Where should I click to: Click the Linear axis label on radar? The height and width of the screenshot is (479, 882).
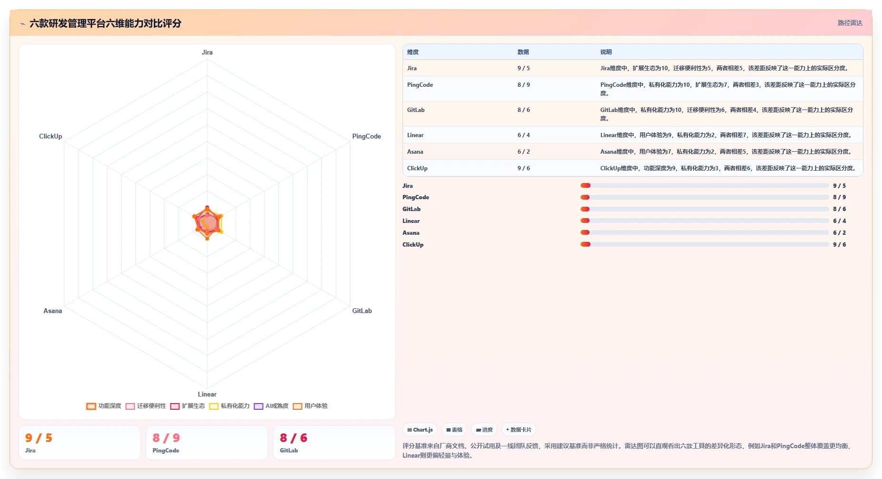point(207,394)
